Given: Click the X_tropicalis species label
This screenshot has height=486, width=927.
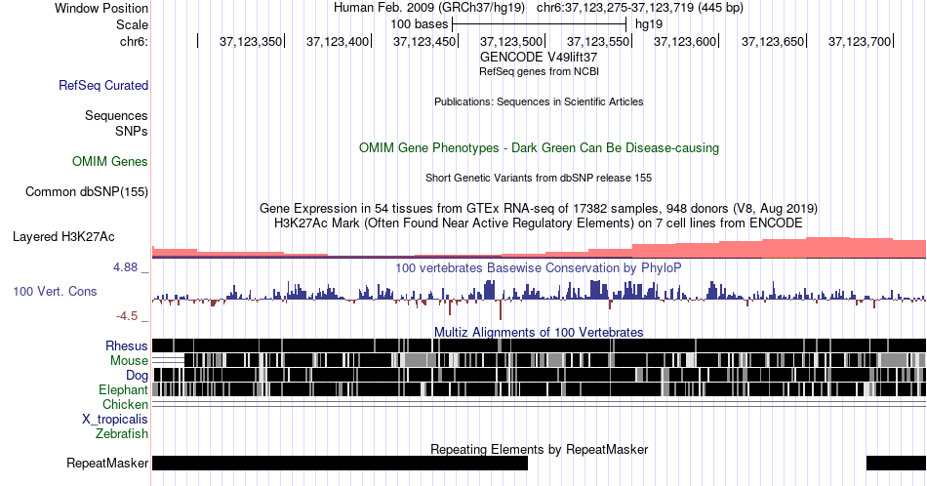Looking at the screenshot, I should click(115, 420).
